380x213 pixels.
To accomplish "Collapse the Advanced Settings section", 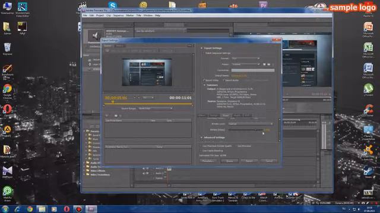I will tap(201, 137).
